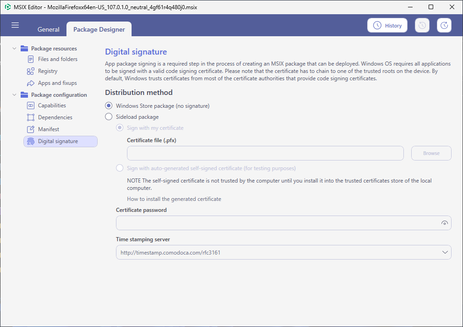Click the Digital signature heading
The height and width of the screenshot is (327, 463).
coord(136,52)
